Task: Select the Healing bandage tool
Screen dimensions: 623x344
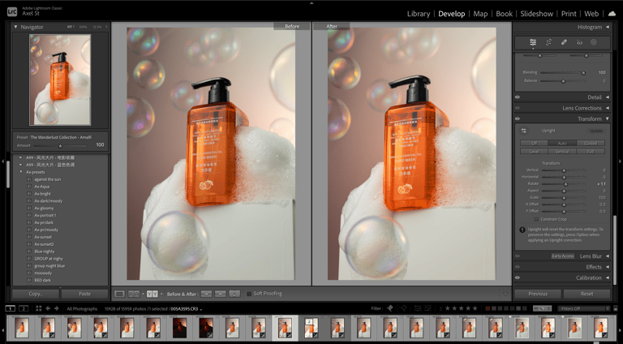Action: click(x=564, y=42)
